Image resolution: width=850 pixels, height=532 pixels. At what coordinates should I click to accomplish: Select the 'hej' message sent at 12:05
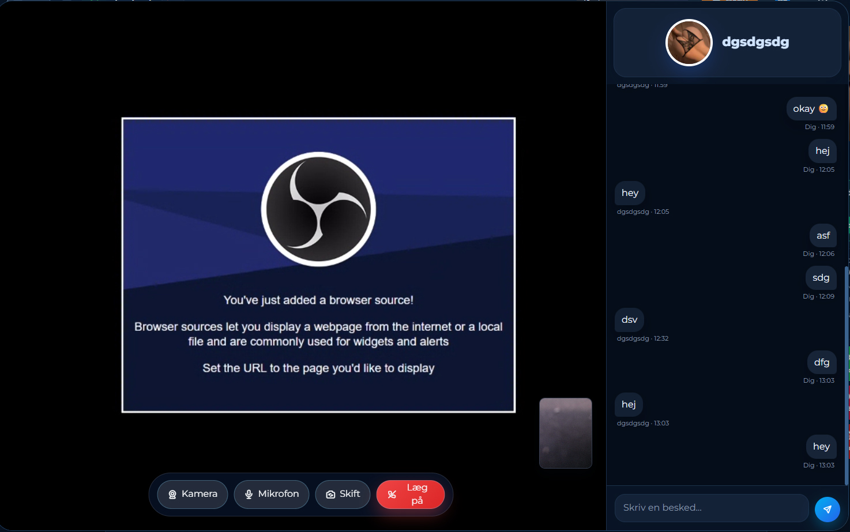tap(822, 151)
